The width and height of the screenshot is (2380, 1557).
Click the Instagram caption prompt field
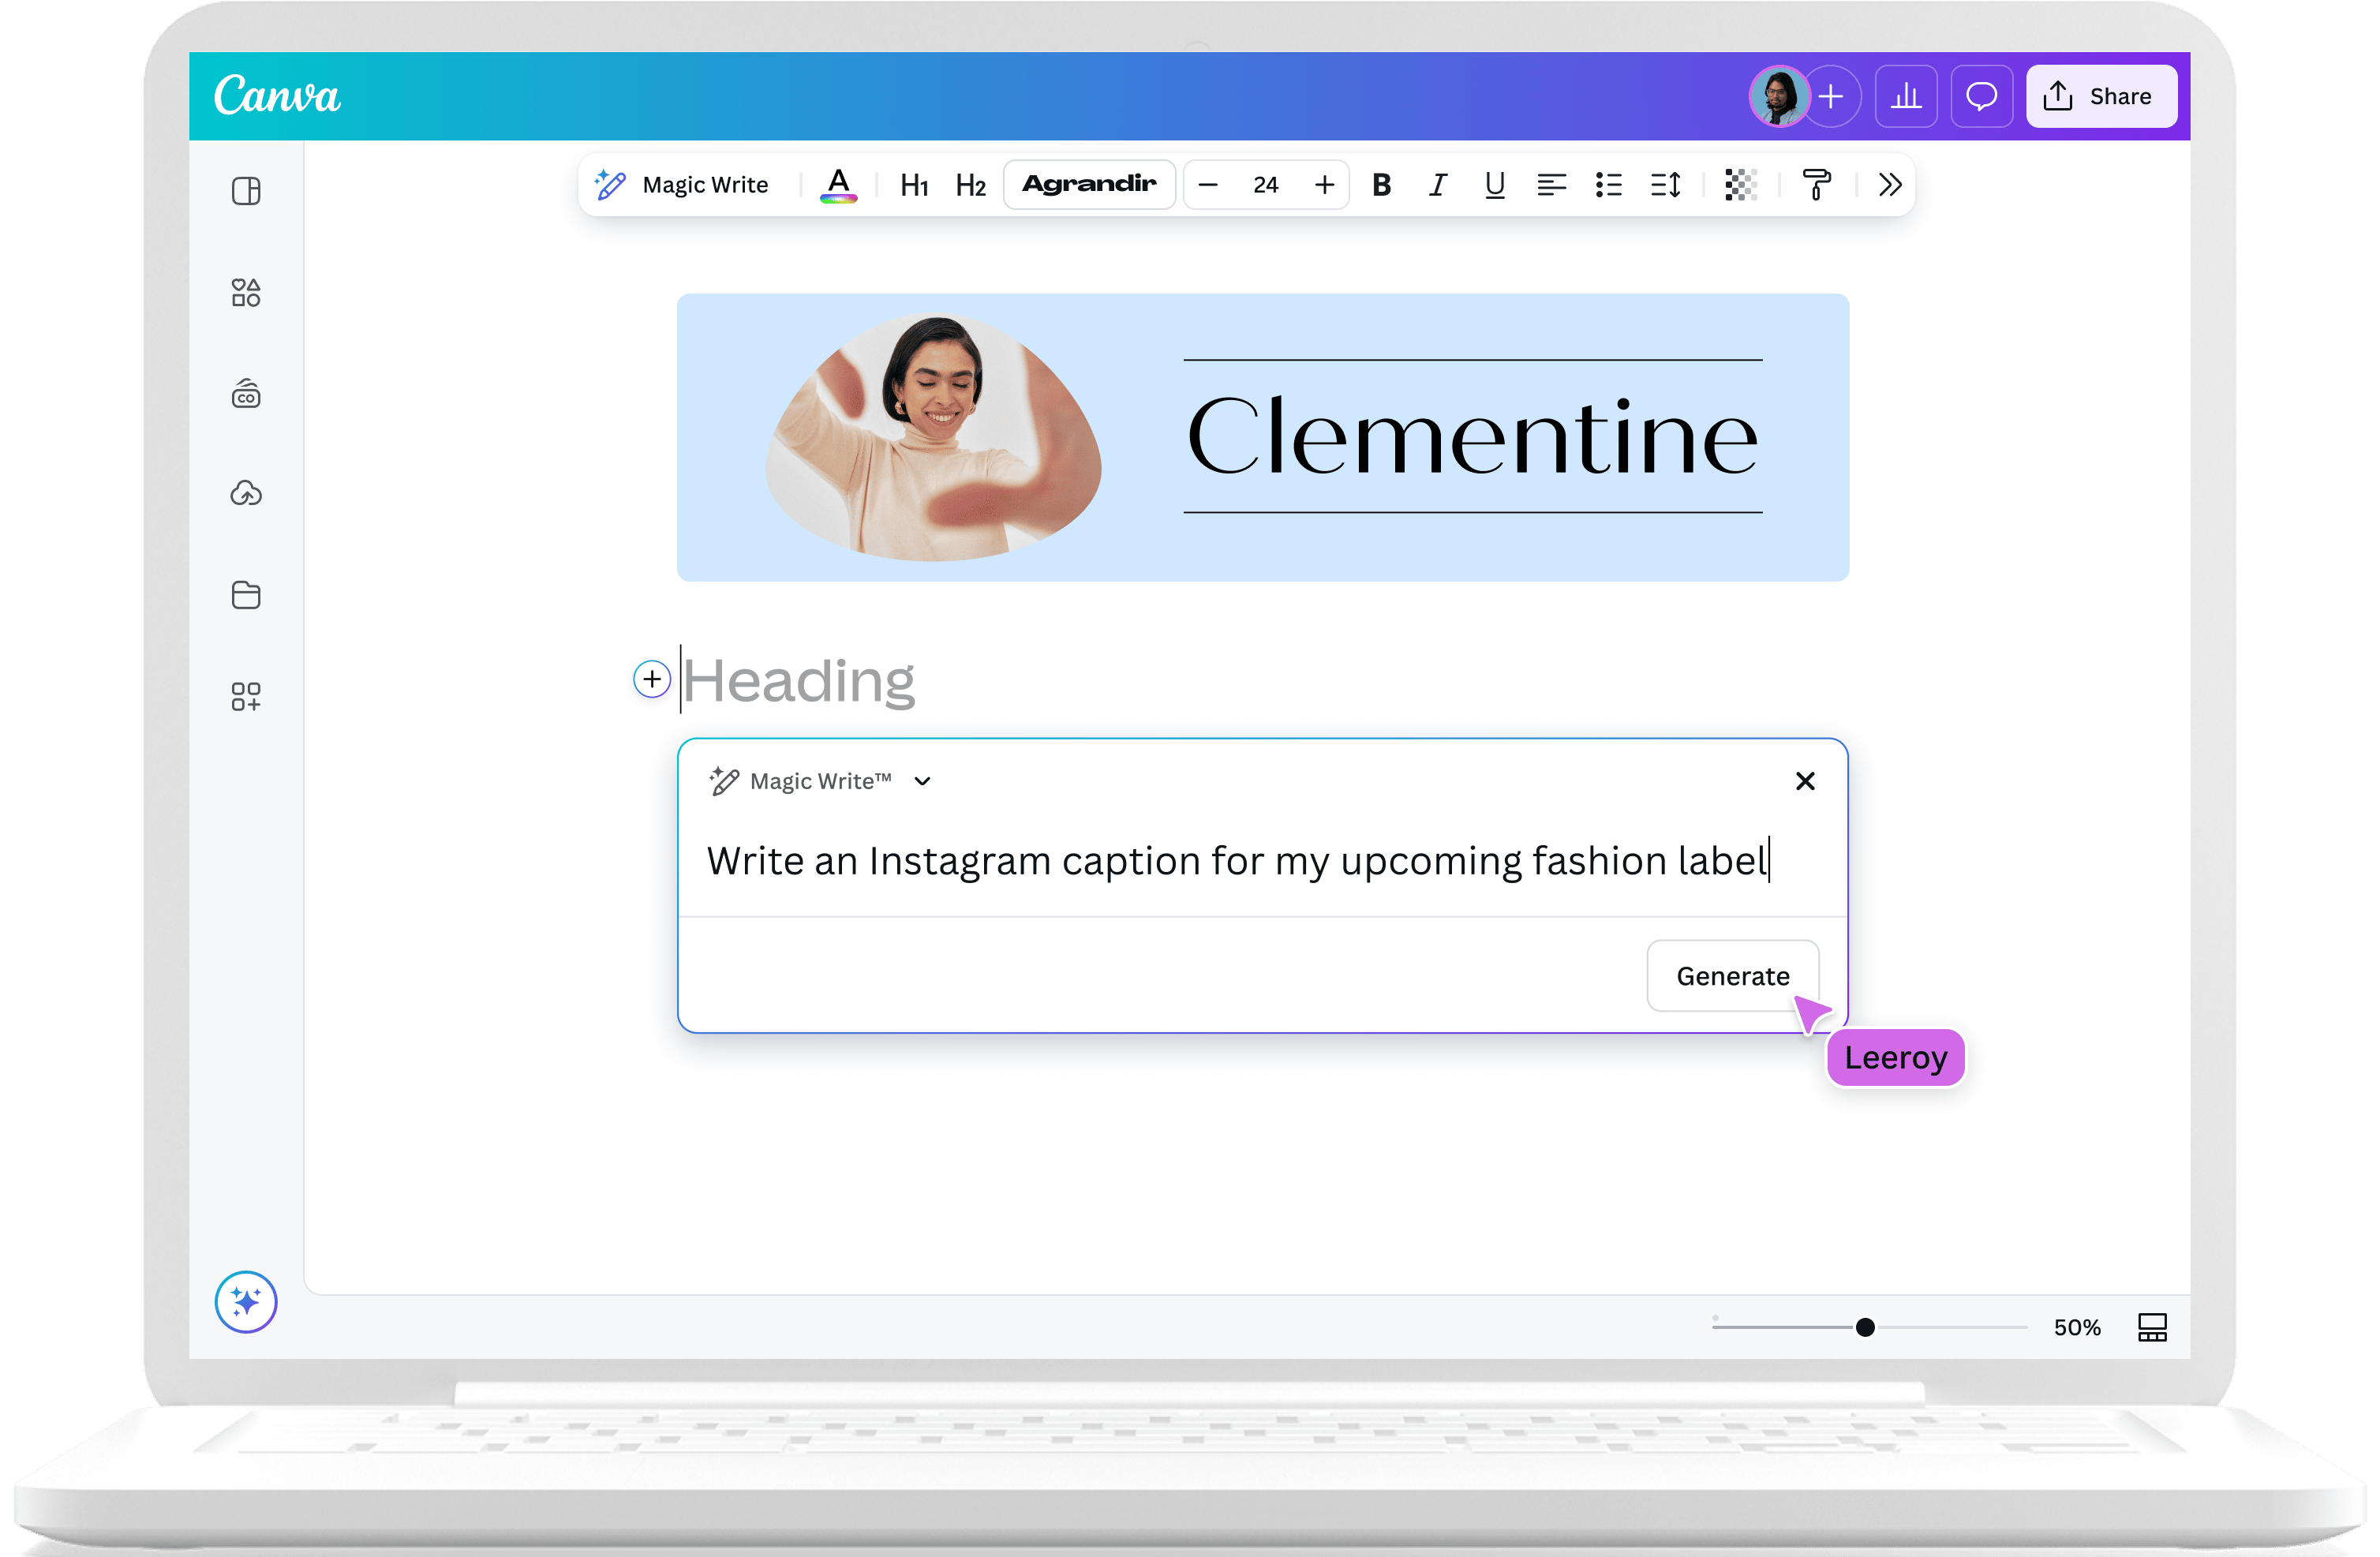pos(1238,861)
